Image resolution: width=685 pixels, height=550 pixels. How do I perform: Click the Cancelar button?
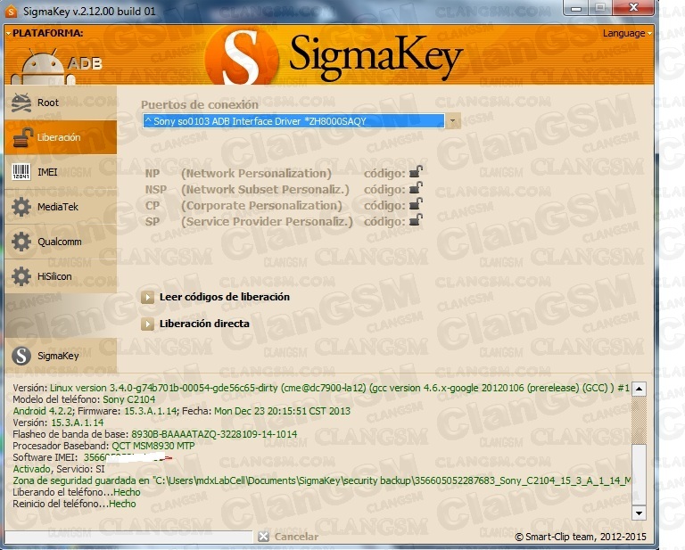point(288,537)
